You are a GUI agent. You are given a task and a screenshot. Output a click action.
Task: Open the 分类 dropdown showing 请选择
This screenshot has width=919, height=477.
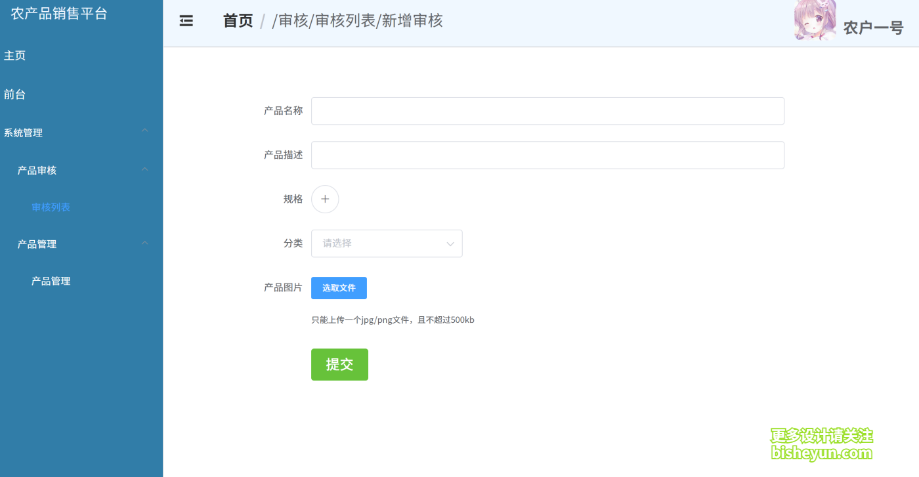(387, 243)
